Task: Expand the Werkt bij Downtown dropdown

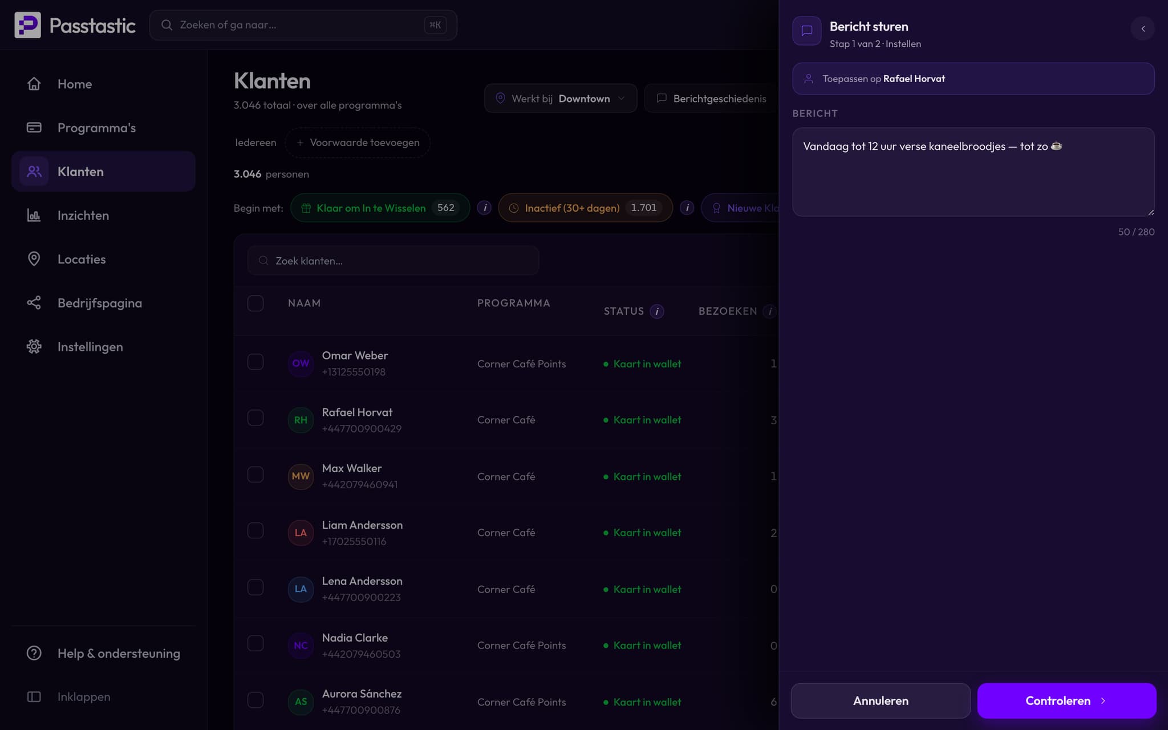Action: 560,98
